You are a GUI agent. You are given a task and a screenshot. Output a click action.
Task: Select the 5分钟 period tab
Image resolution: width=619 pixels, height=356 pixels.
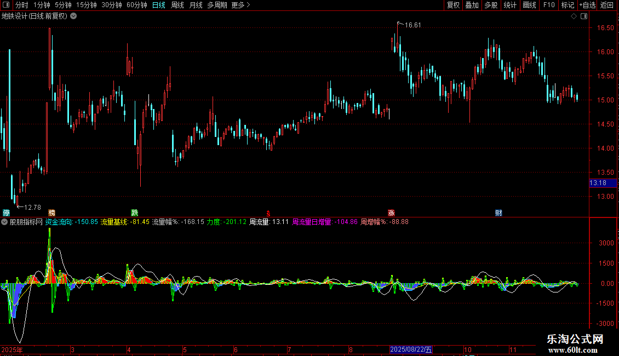click(63, 5)
